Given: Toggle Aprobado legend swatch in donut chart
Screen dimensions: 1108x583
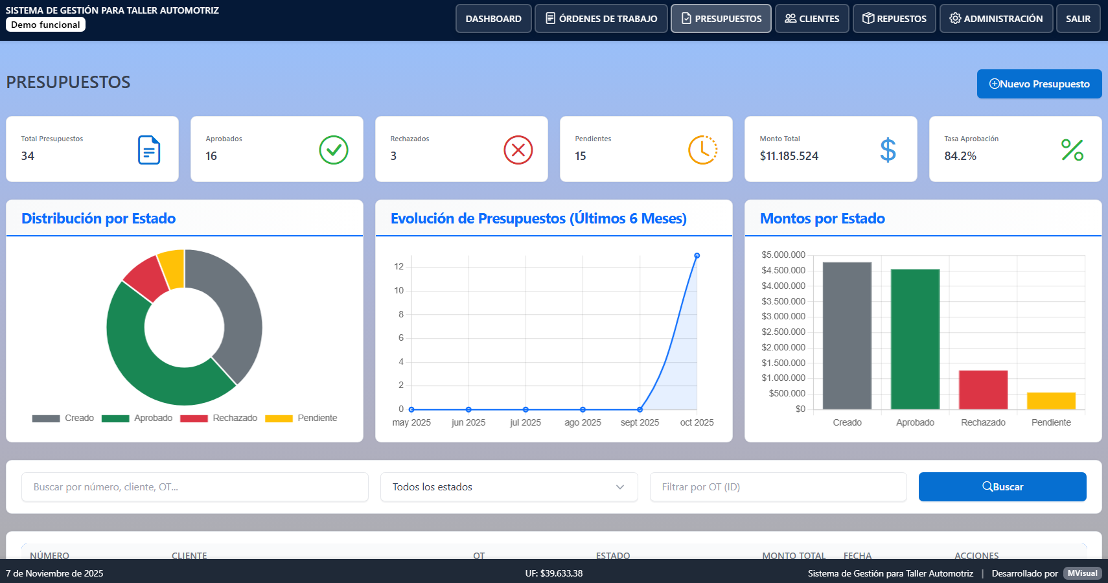Looking at the screenshot, I should point(115,418).
